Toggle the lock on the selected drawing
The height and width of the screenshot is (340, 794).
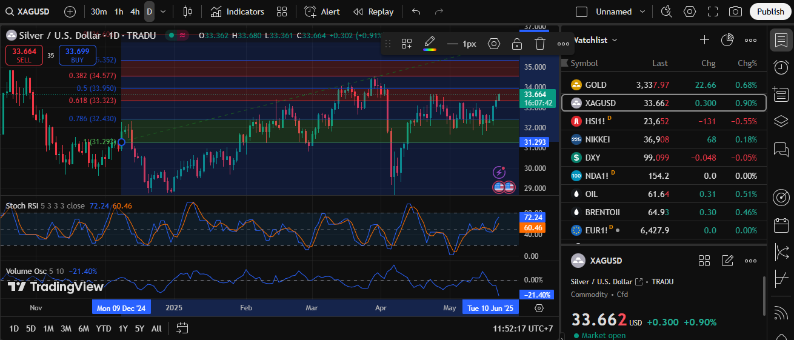tap(517, 44)
